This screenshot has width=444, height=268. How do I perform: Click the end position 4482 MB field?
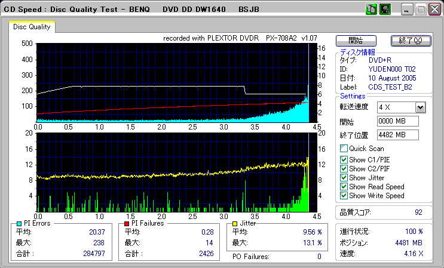[397, 135]
